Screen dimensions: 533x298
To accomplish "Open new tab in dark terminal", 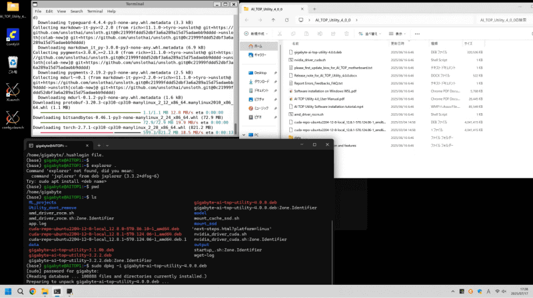I will pos(99,145).
